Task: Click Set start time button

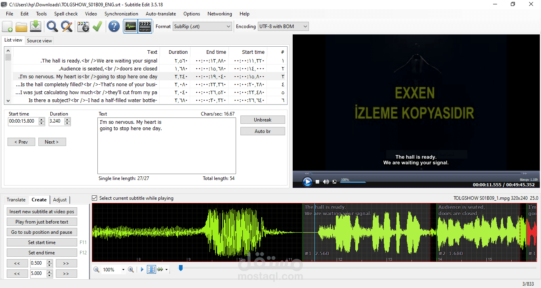Action: click(42, 243)
